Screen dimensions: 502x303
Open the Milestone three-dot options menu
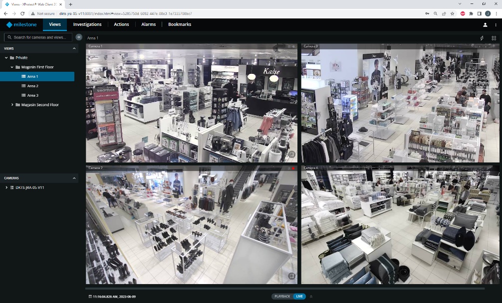(x=495, y=24)
